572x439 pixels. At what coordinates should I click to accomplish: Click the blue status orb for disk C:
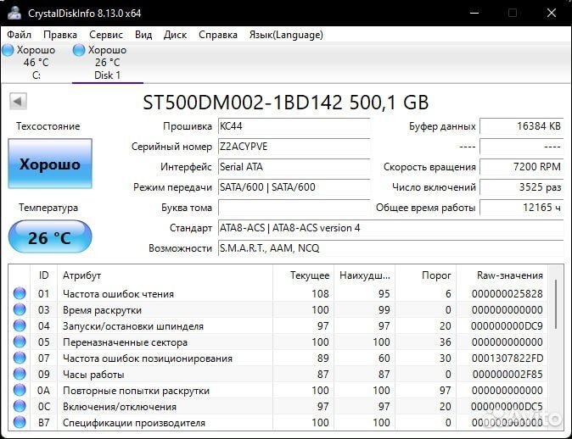[8, 50]
